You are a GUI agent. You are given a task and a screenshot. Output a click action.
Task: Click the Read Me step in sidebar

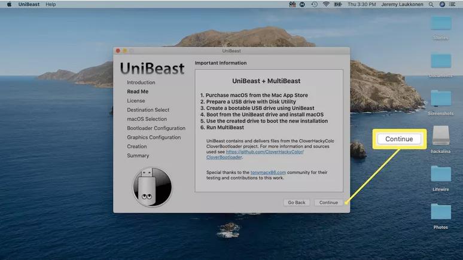[x=138, y=91]
